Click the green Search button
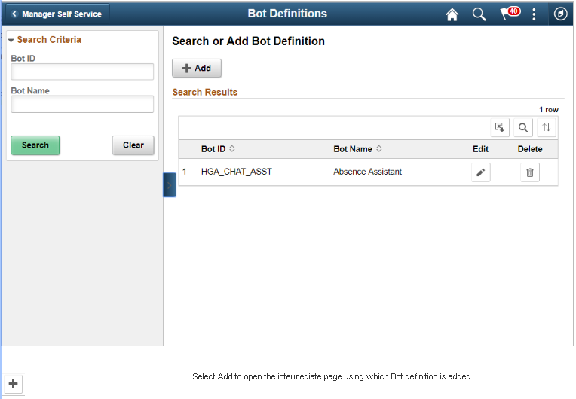576x399 pixels. (35, 145)
